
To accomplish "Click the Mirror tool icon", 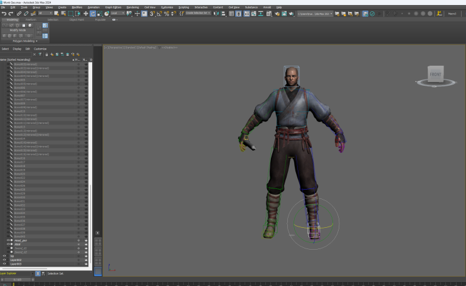I will pyautogui.click(x=216, y=14).
